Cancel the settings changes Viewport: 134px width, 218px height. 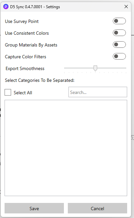click(x=97, y=208)
